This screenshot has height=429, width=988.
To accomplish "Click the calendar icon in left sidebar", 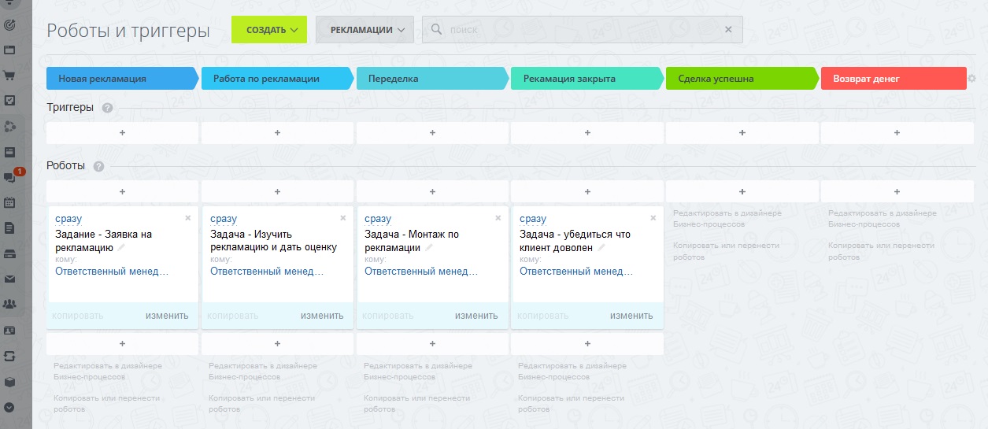I will (9, 202).
